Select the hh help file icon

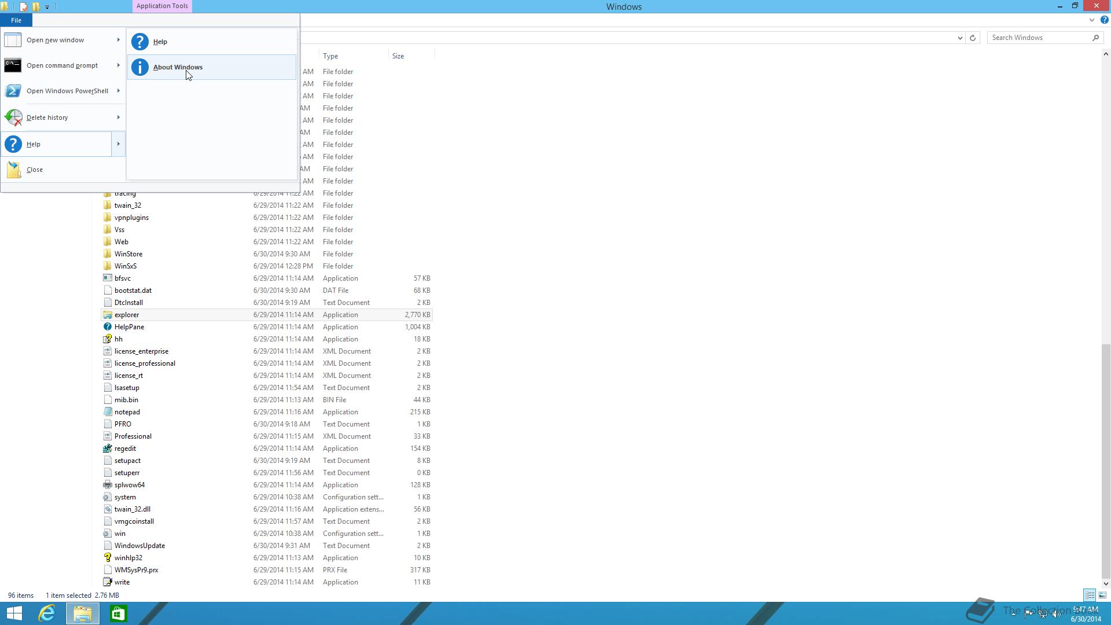pyautogui.click(x=107, y=339)
